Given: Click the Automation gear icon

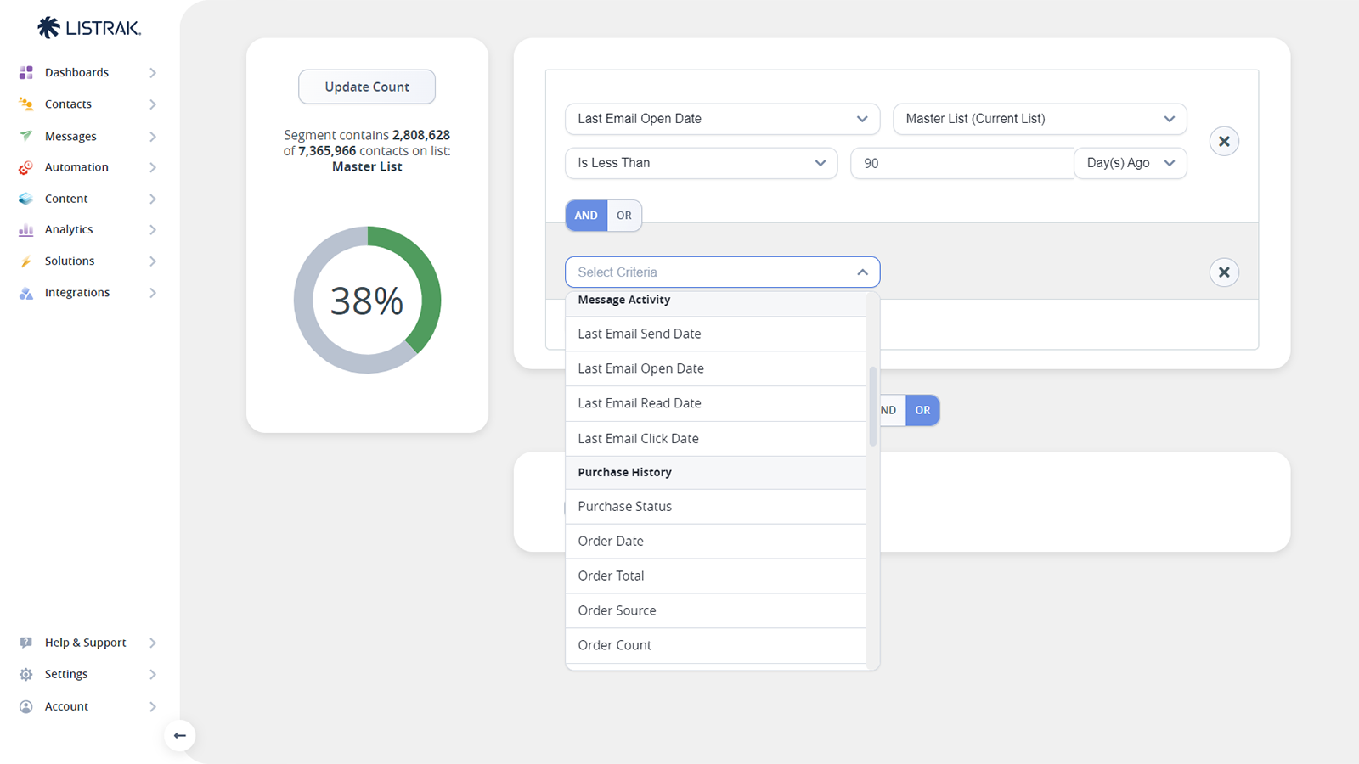Looking at the screenshot, I should [26, 168].
